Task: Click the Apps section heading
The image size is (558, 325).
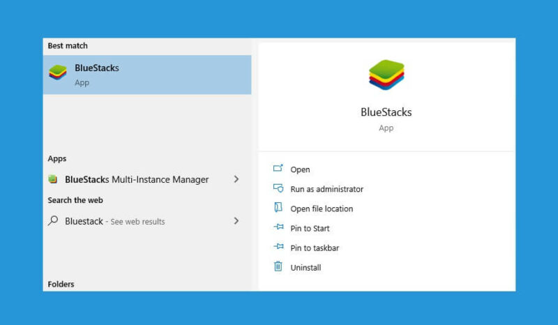Action: (x=57, y=158)
